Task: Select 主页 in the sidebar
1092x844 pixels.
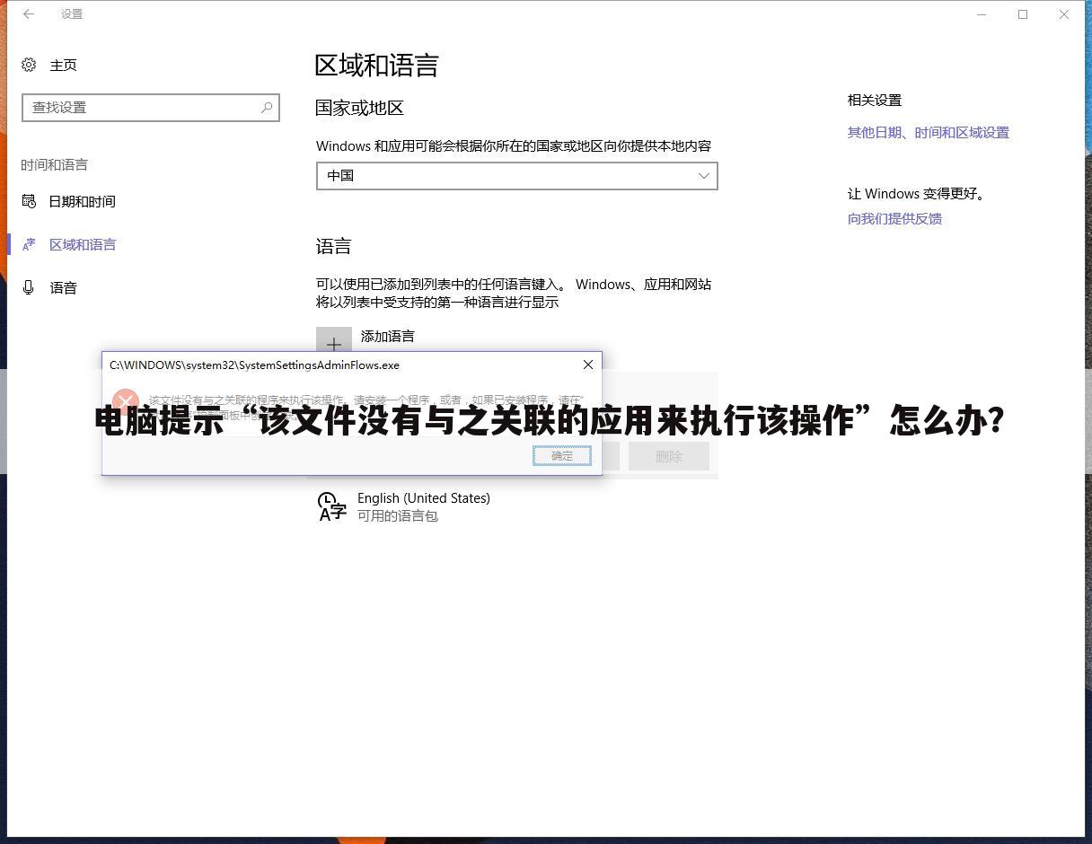Action: [x=62, y=65]
